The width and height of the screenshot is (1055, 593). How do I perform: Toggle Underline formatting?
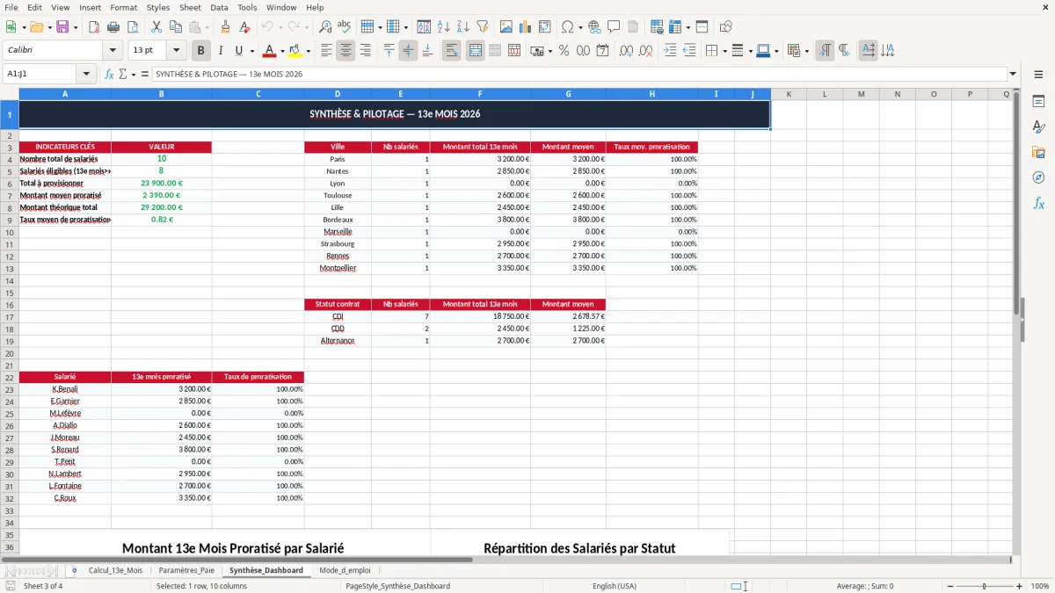239,51
